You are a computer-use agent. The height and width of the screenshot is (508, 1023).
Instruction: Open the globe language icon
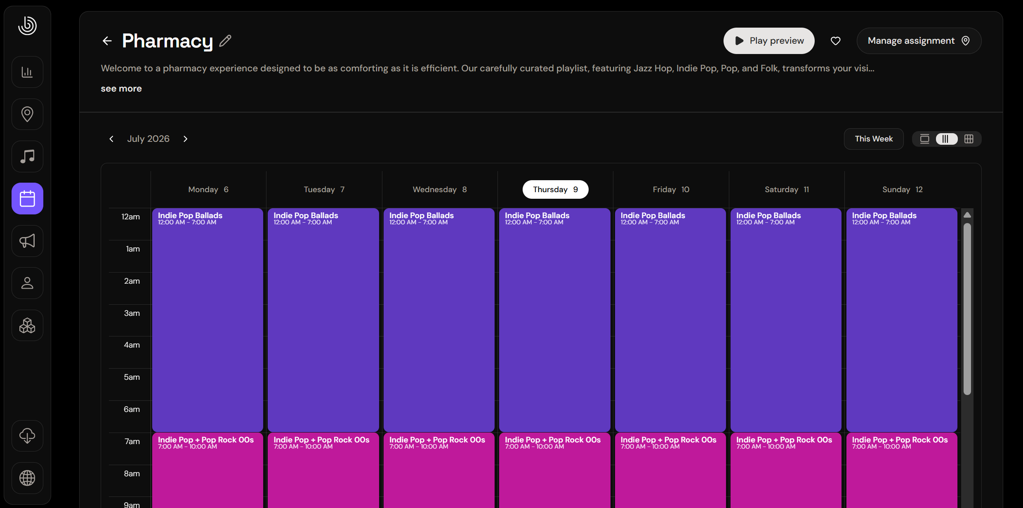click(x=27, y=478)
